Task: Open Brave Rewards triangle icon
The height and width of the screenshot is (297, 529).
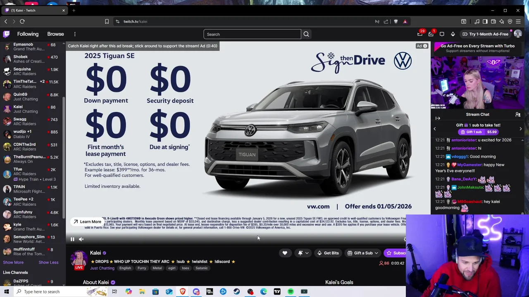Action: (405, 21)
